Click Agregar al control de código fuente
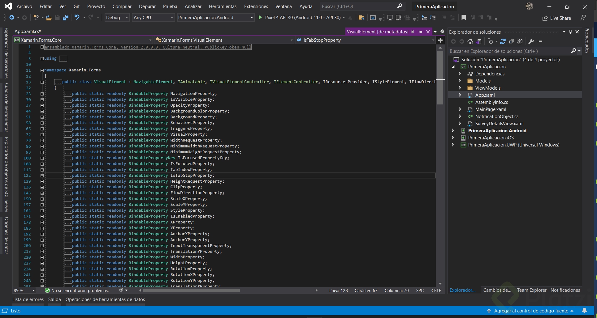 point(531,311)
